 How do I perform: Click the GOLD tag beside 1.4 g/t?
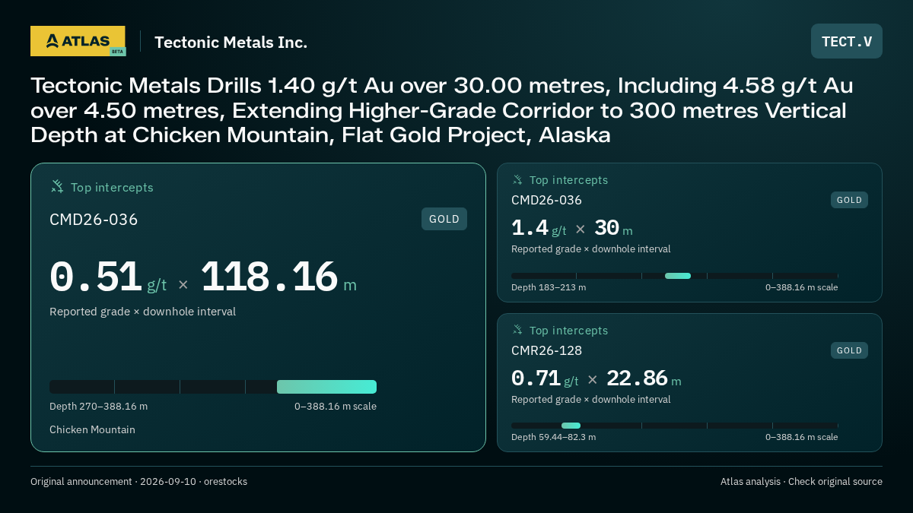coord(849,200)
